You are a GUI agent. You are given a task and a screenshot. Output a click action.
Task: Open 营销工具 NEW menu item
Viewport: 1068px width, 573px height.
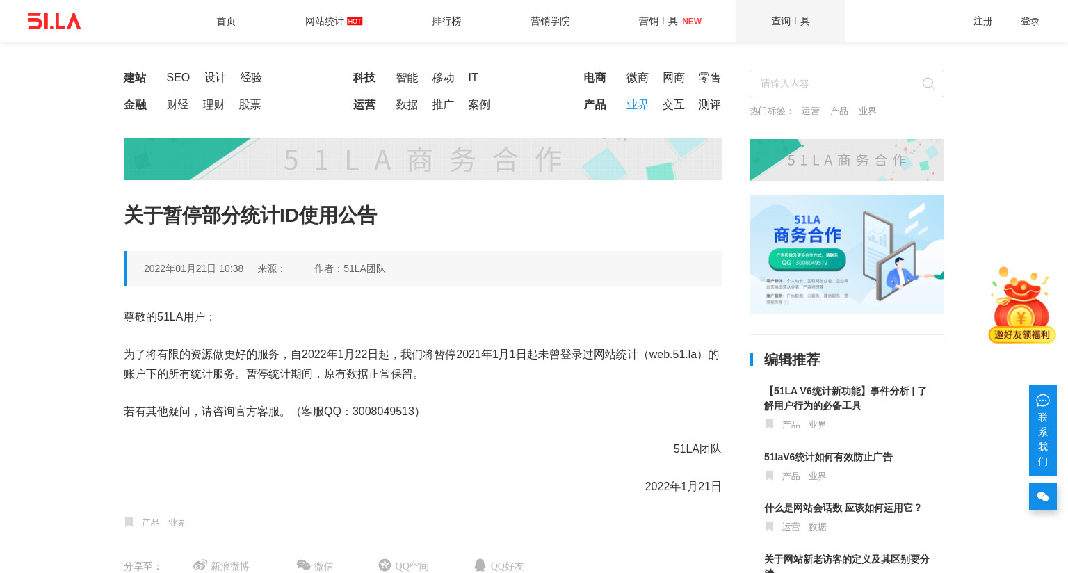pos(670,21)
